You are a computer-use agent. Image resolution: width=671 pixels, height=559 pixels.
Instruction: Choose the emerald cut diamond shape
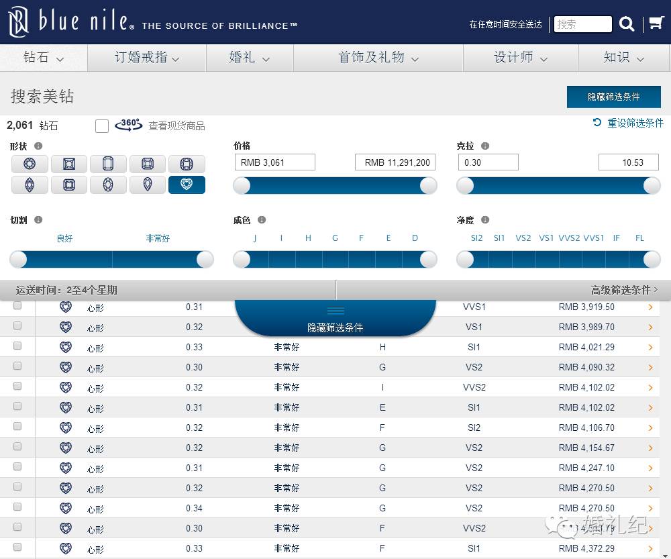(108, 164)
